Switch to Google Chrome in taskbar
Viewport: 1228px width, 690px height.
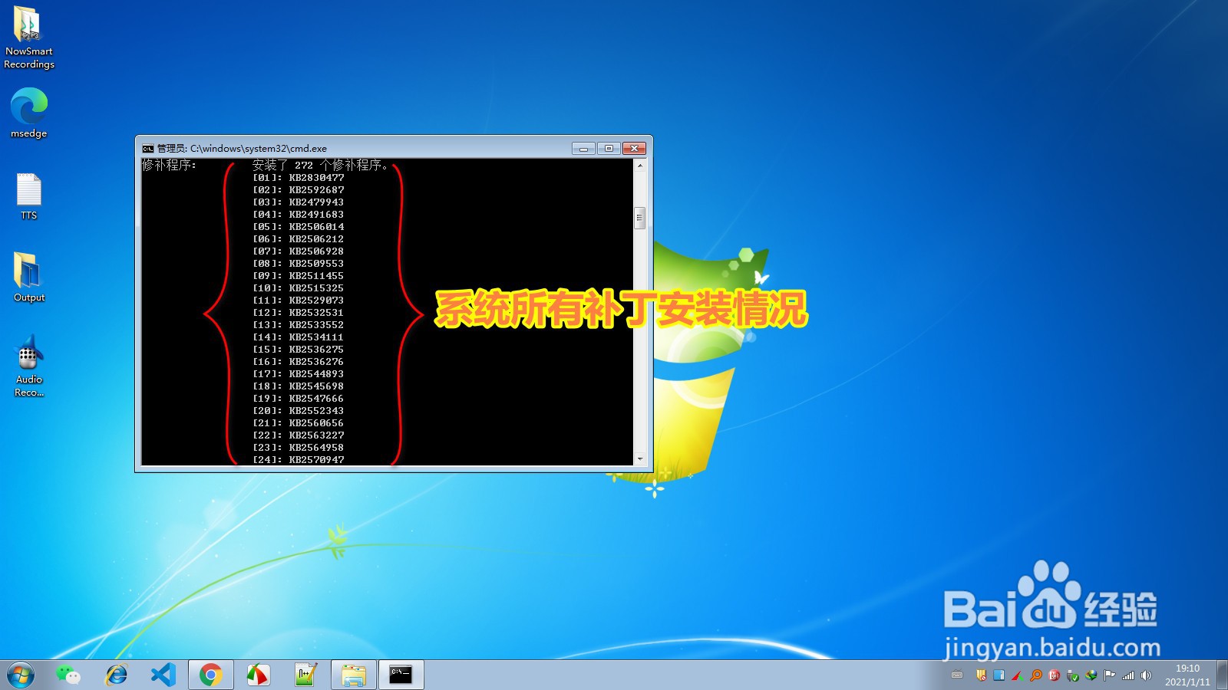(211, 675)
